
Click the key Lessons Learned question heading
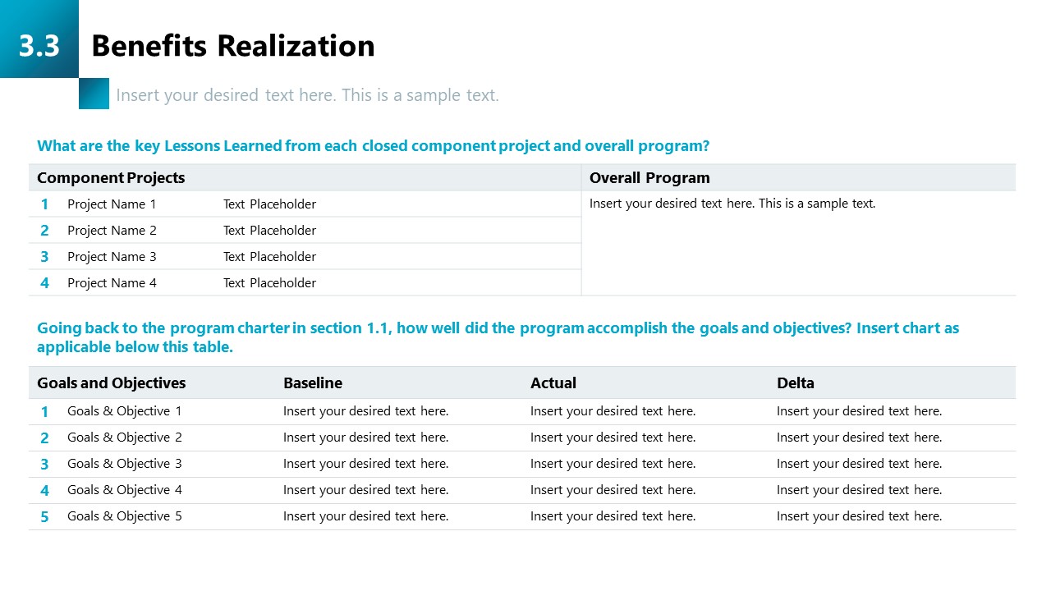coord(373,146)
